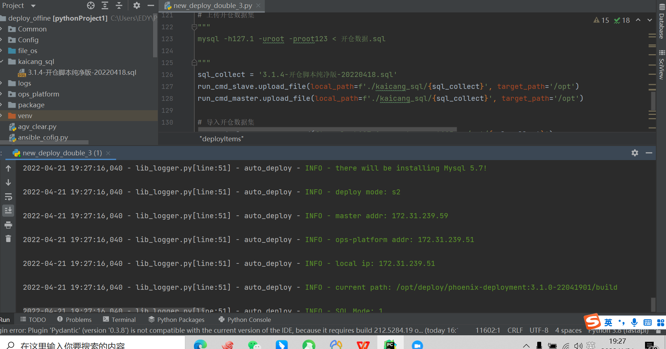Expand the Common folder

[1, 29]
